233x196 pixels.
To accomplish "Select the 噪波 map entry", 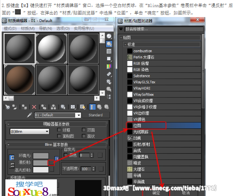I will click(x=164, y=163).
